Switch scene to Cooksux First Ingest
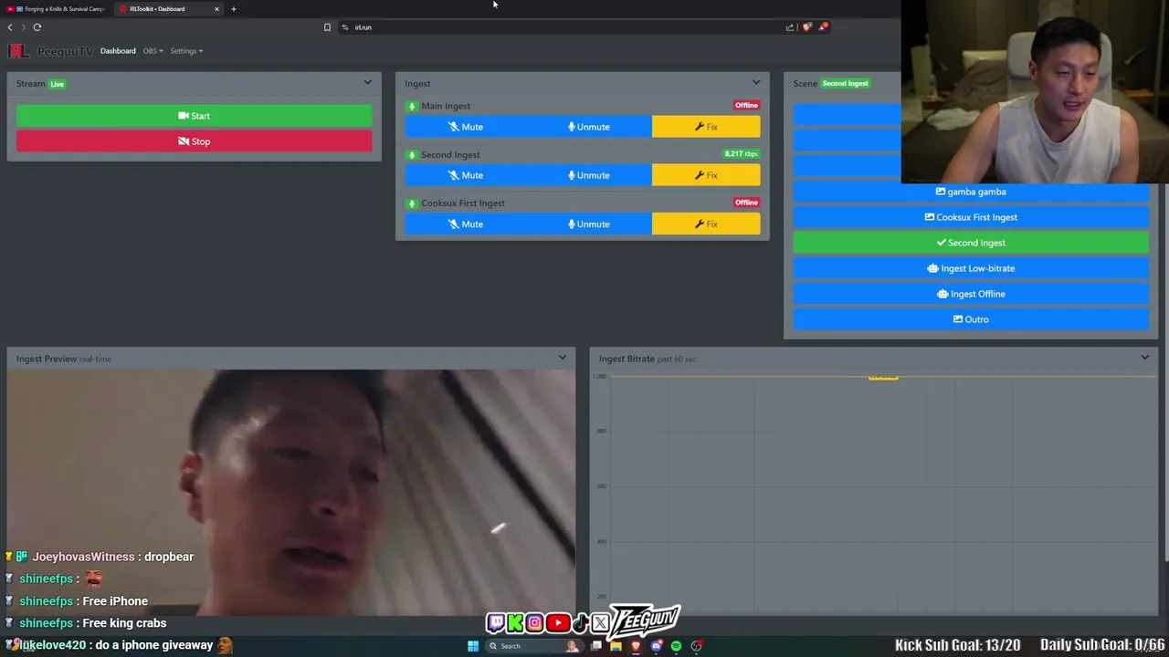The height and width of the screenshot is (657, 1169). (971, 217)
